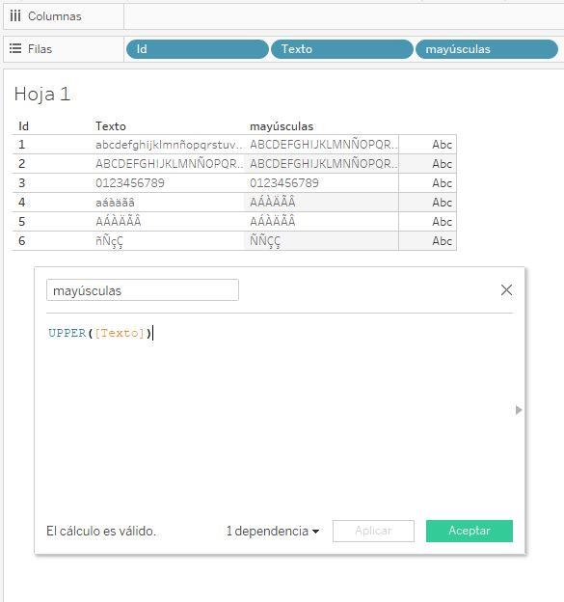
Task: Click the Columnas shelf icon
Action: 15,16
